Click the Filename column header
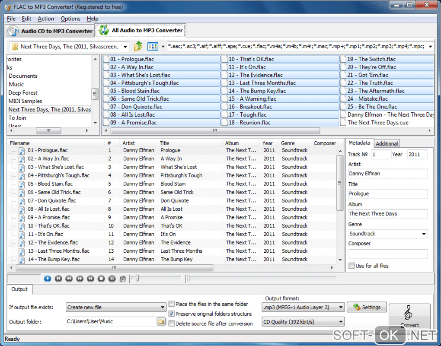 coord(56,143)
